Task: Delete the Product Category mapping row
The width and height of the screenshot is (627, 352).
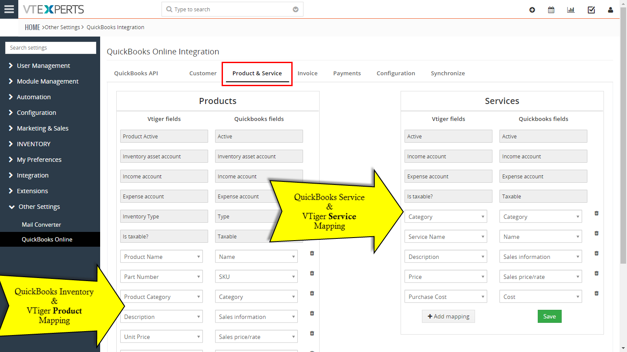Action: (x=312, y=293)
